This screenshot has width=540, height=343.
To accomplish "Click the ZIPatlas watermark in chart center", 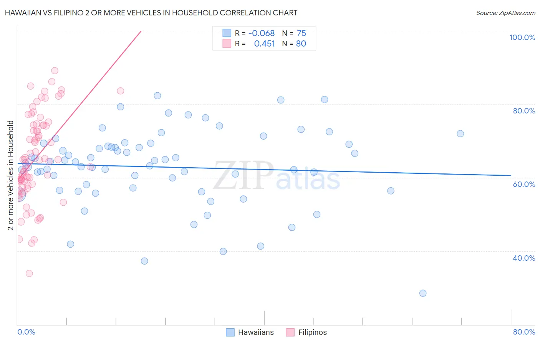I will (277, 176).
